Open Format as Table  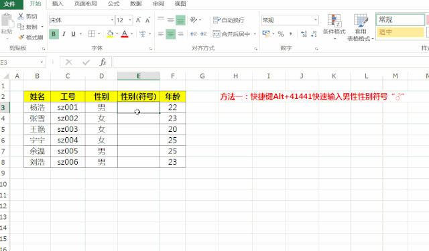click(361, 27)
